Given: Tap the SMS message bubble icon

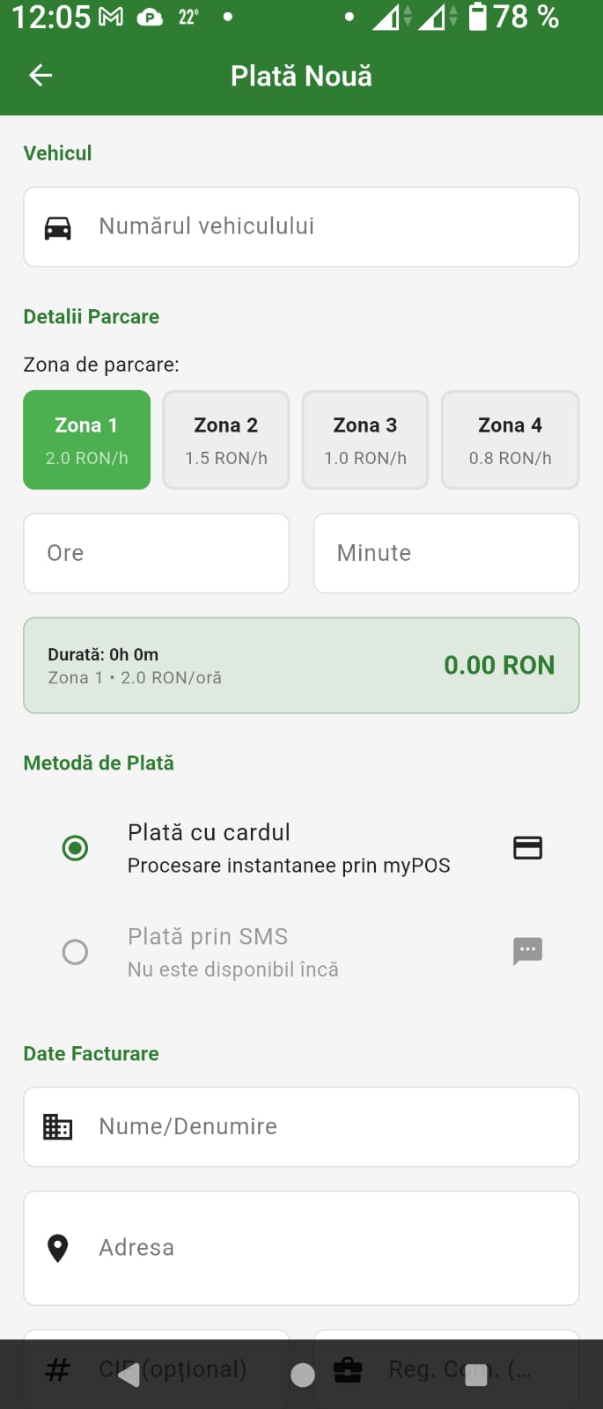Looking at the screenshot, I should 527,951.
